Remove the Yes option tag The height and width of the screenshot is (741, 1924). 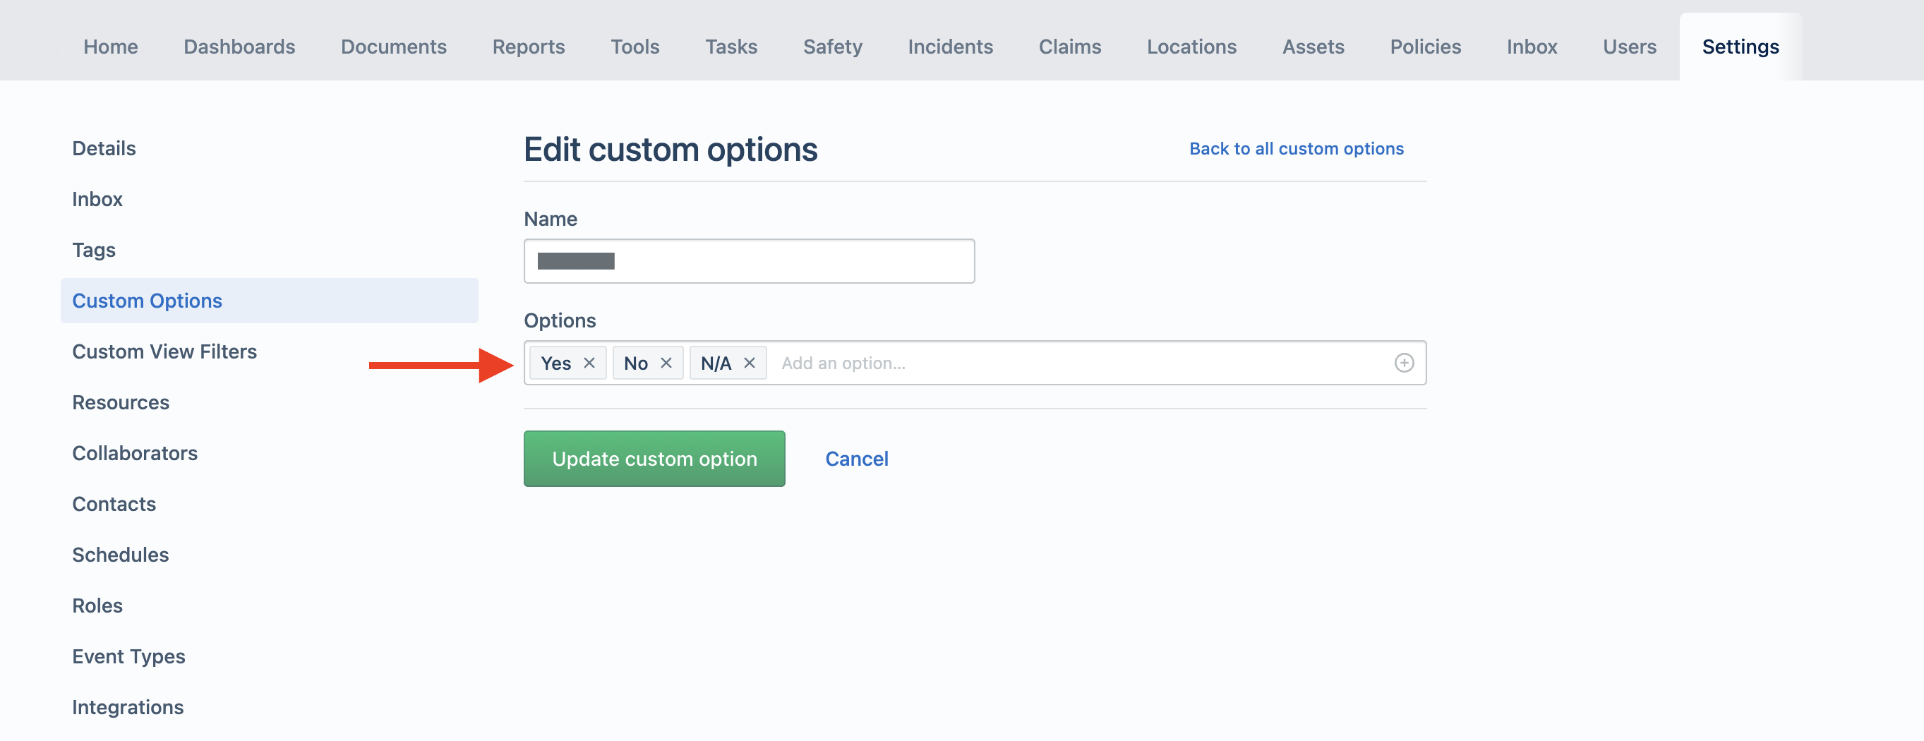click(x=589, y=363)
